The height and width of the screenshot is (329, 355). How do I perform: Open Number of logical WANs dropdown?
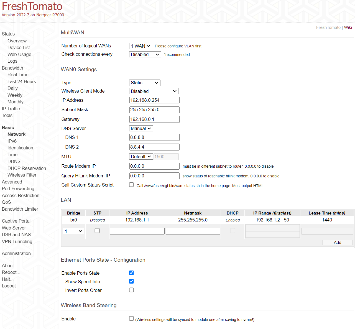[x=141, y=46]
